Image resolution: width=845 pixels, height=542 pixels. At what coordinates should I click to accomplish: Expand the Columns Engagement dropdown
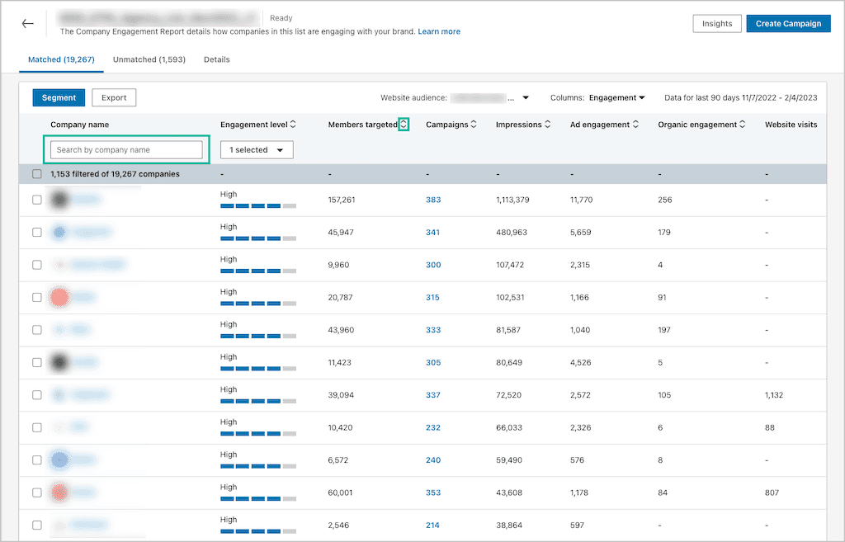tap(617, 97)
